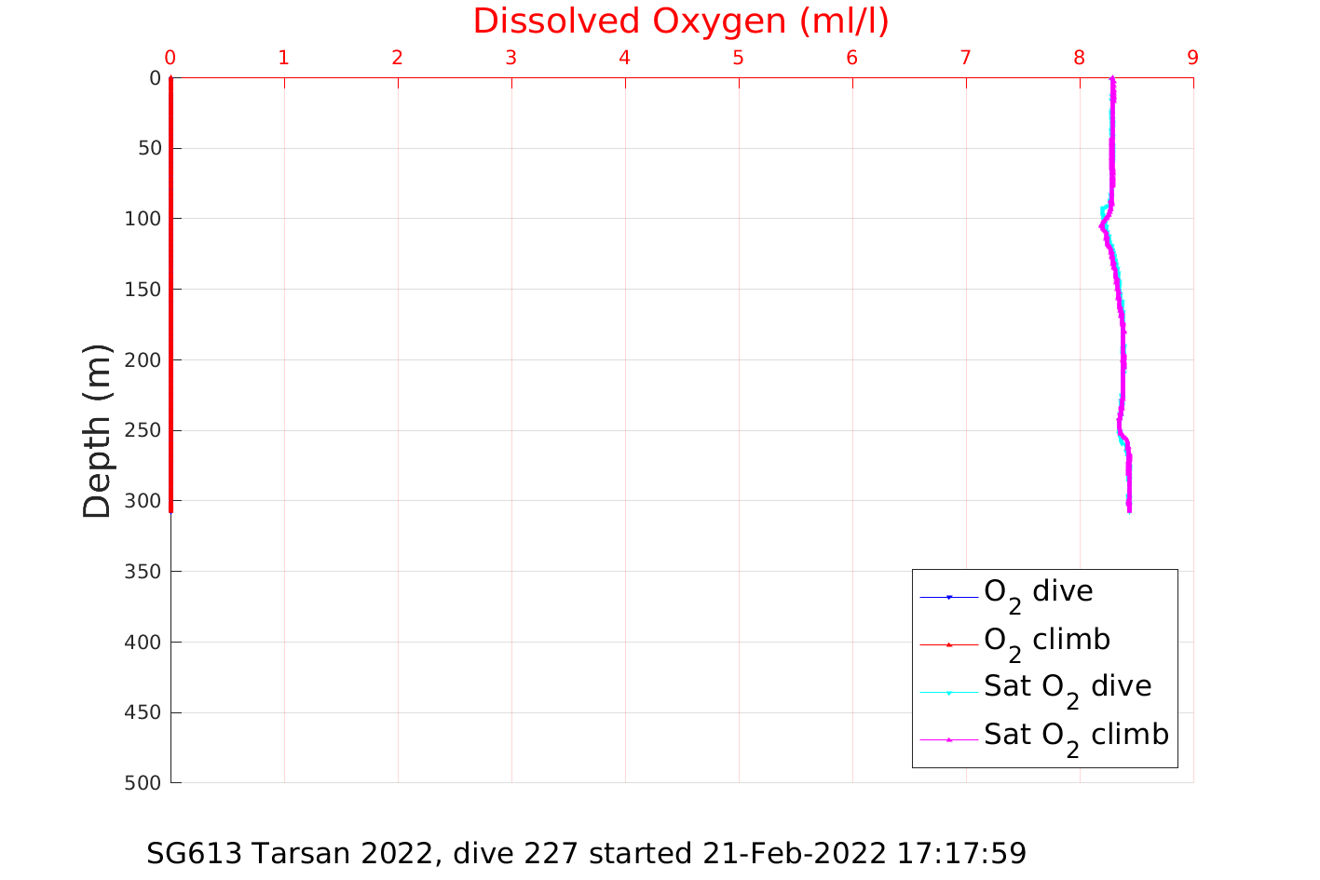Click the SG613 Tarsan dive 227 caption
1320x880 pixels.
587,853
